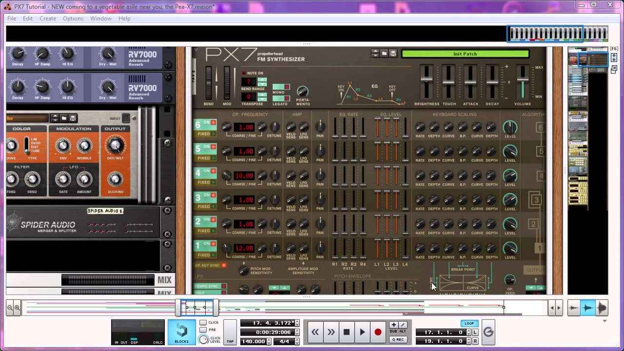Browse patches on The Echo device folder icon

coord(64,118)
